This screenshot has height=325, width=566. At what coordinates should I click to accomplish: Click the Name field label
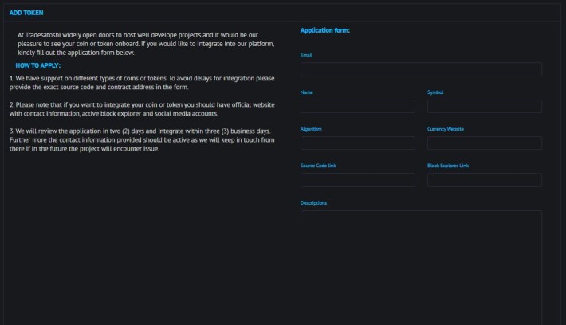(x=306, y=92)
